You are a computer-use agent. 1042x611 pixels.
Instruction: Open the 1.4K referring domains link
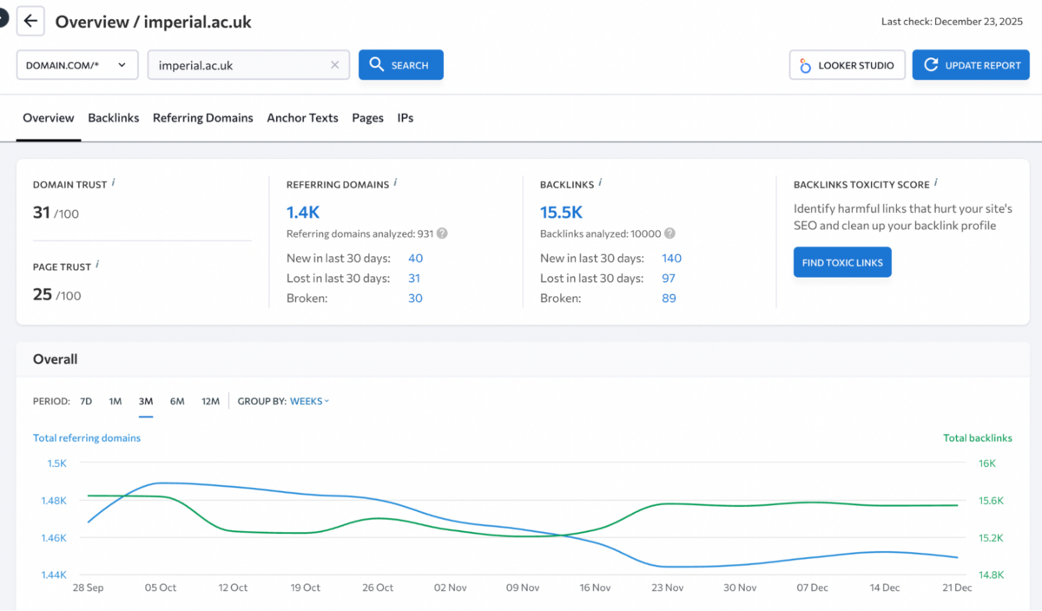coord(303,213)
